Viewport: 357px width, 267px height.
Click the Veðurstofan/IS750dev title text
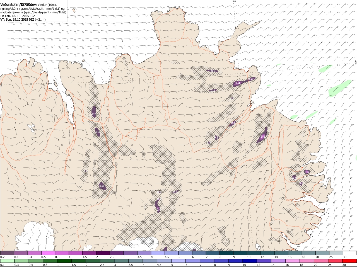18,5
